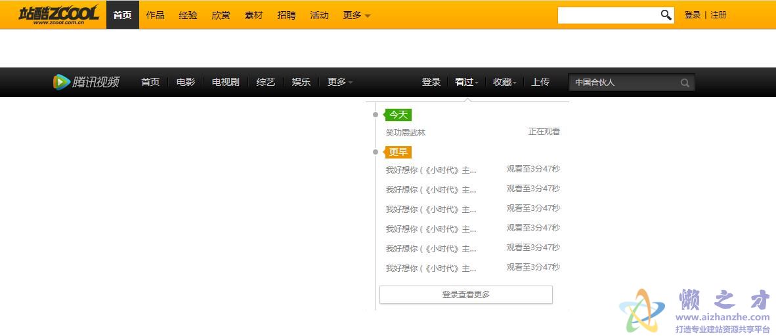Screen dimensions: 776x336
Task: Click the Tencent Video search magnifier icon
Action: pyautogui.click(x=685, y=83)
